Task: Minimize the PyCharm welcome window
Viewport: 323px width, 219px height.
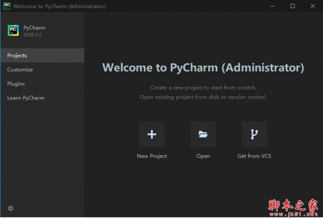Action: tap(272, 6)
